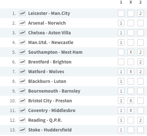
Task: Click the Reading - Q.P.R. match name
Action: coord(45,120)
